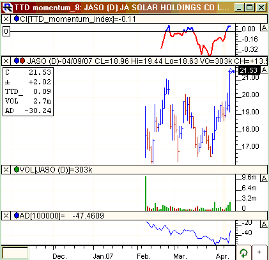
Task: Click the Jan.07 label on the date axis
Action: point(103,256)
